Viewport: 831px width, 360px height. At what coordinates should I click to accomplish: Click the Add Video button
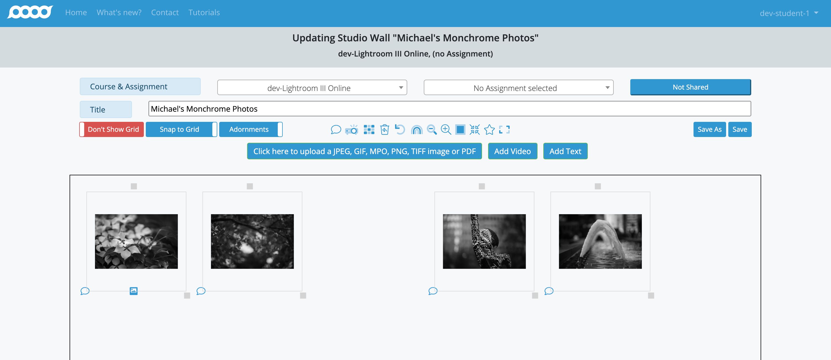pyautogui.click(x=512, y=151)
